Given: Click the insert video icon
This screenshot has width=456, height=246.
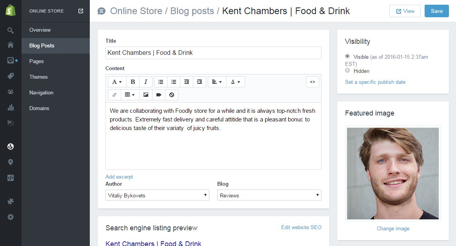Looking at the screenshot, I should [x=159, y=95].
